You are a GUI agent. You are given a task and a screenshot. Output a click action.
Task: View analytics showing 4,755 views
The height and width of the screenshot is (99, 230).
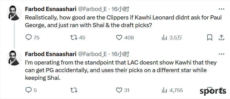coord(172,90)
